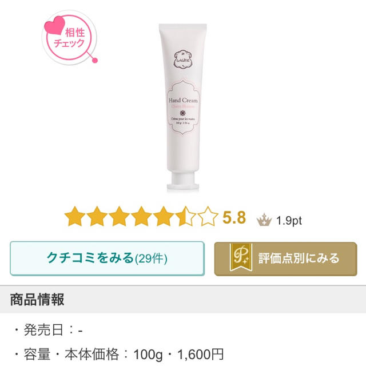366x366 pixels.
Task: Click the 1.9pt ranking points text
Action: [289, 221]
